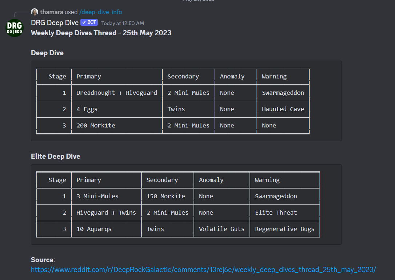Click 'Swarmageddon' in the Elite Deep Dive table
This screenshot has height=280, width=395.
[x=276, y=196]
